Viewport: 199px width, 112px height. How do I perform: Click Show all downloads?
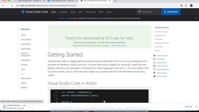pos(188,106)
